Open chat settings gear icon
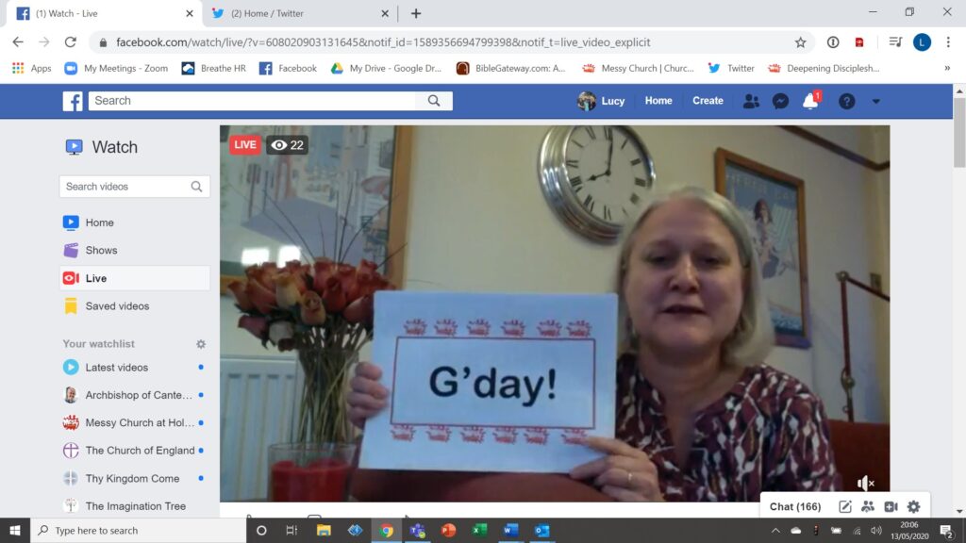 pos(913,507)
